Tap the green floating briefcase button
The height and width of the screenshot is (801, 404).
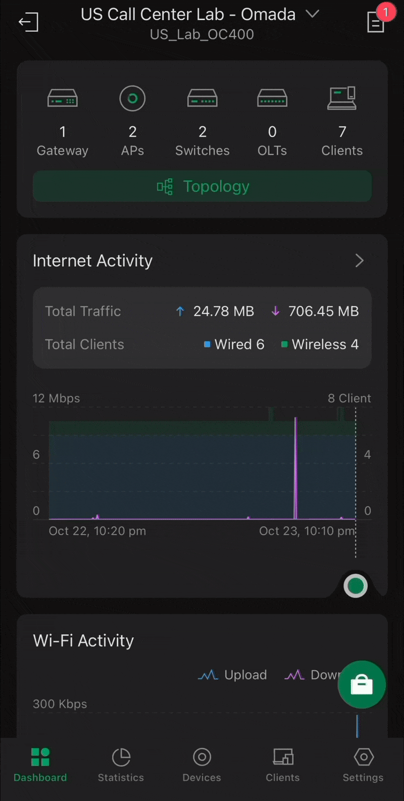pos(362,685)
